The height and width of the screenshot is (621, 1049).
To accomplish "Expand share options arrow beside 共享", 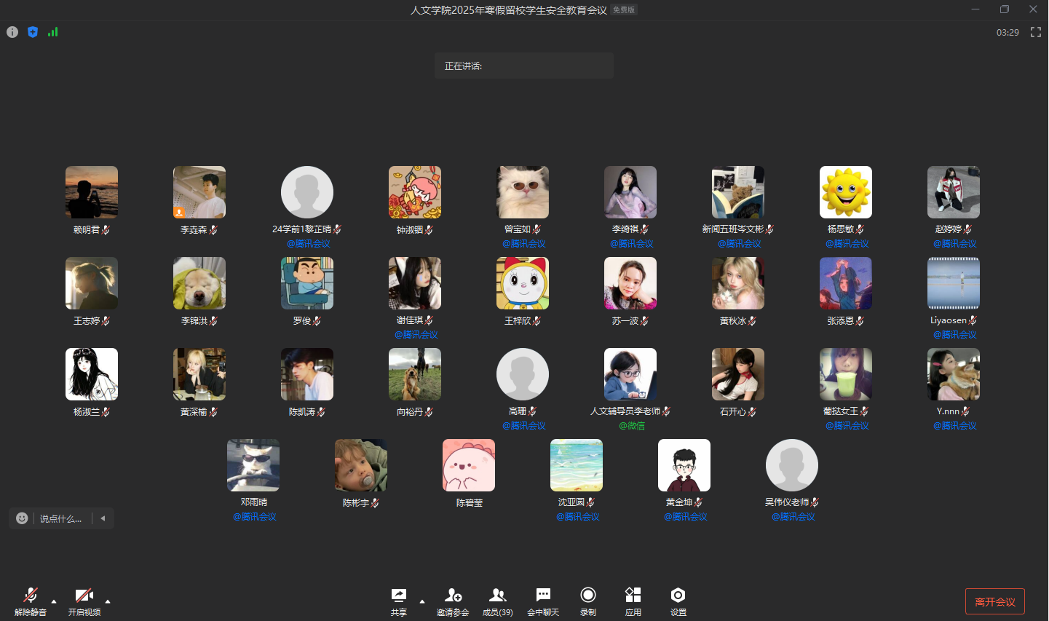I will [422, 601].
